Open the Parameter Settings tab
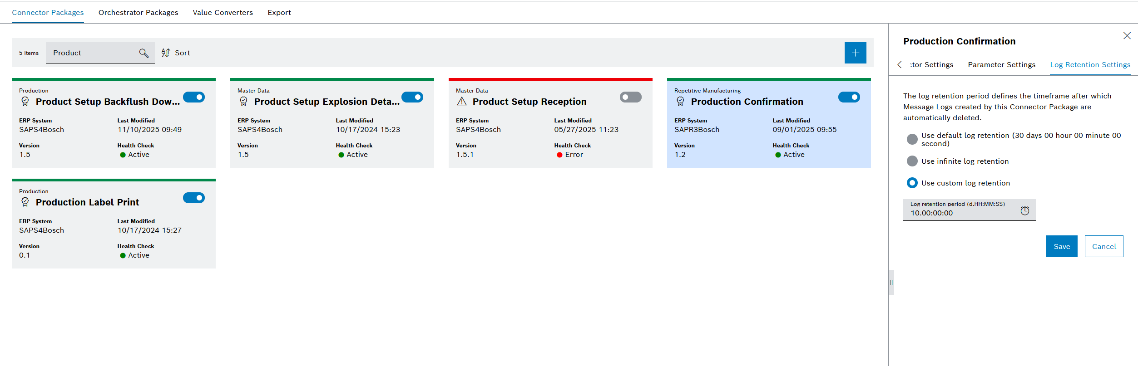The image size is (1138, 366). pyautogui.click(x=1001, y=65)
